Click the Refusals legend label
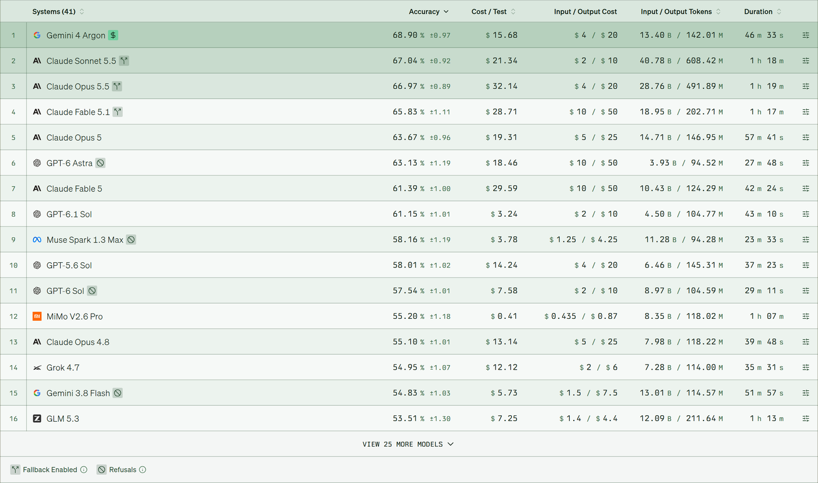 coord(123,470)
